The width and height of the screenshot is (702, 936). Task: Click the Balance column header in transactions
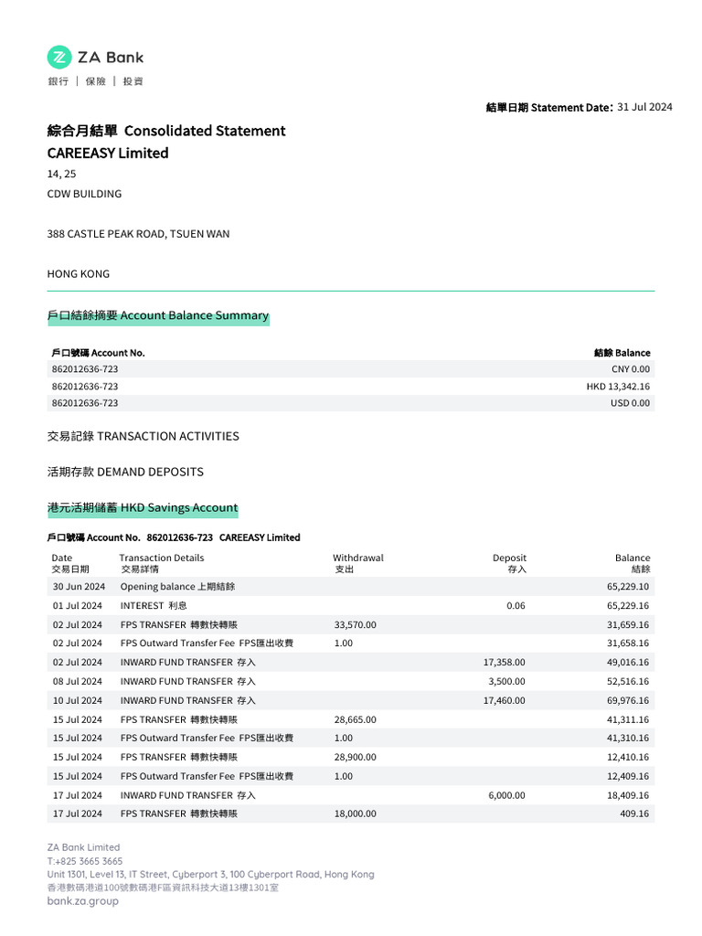[x=633, y=563]
